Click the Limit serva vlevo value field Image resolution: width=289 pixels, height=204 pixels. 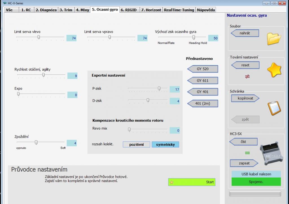click(72, 38)
